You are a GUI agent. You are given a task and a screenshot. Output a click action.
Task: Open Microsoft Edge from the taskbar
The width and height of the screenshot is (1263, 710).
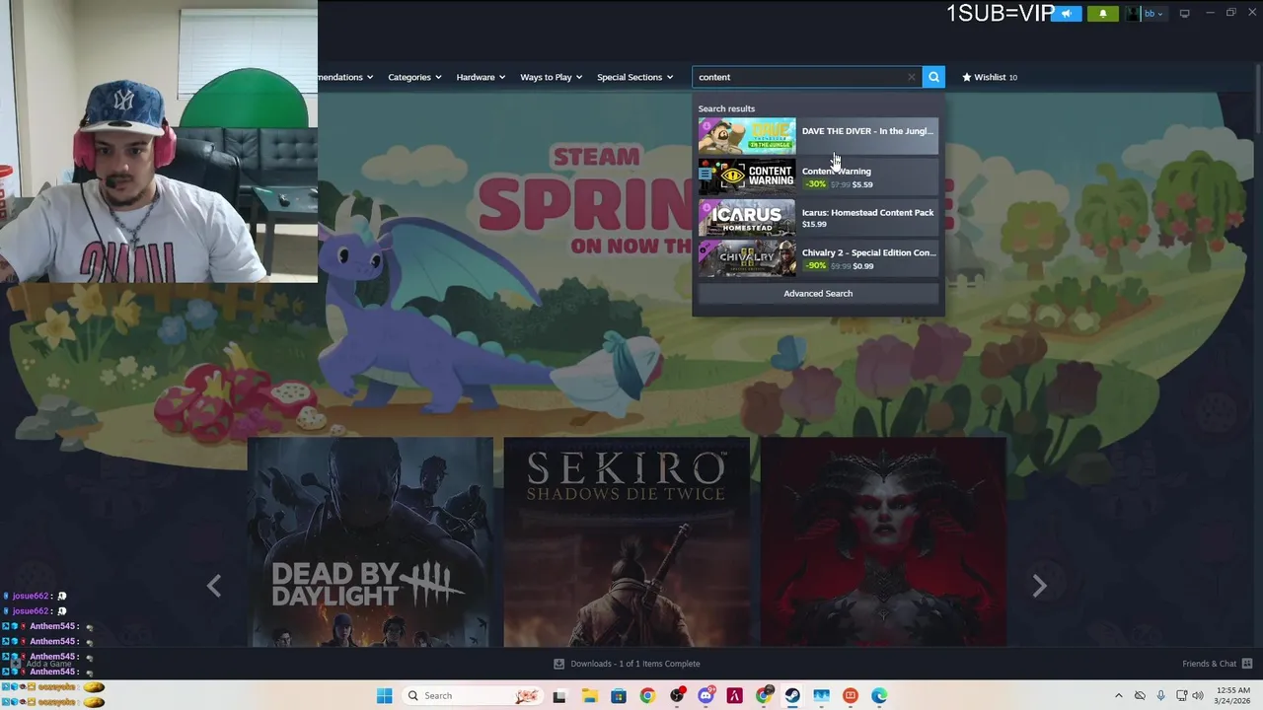point(879,696)
